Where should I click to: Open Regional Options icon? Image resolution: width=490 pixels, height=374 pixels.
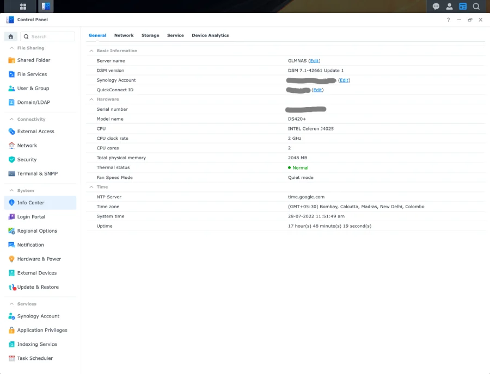11,230
